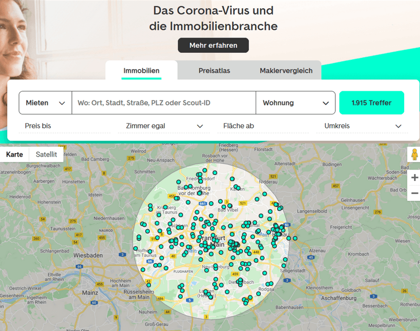
Task: Zoom out the map with minus
Action: point(414,193)
